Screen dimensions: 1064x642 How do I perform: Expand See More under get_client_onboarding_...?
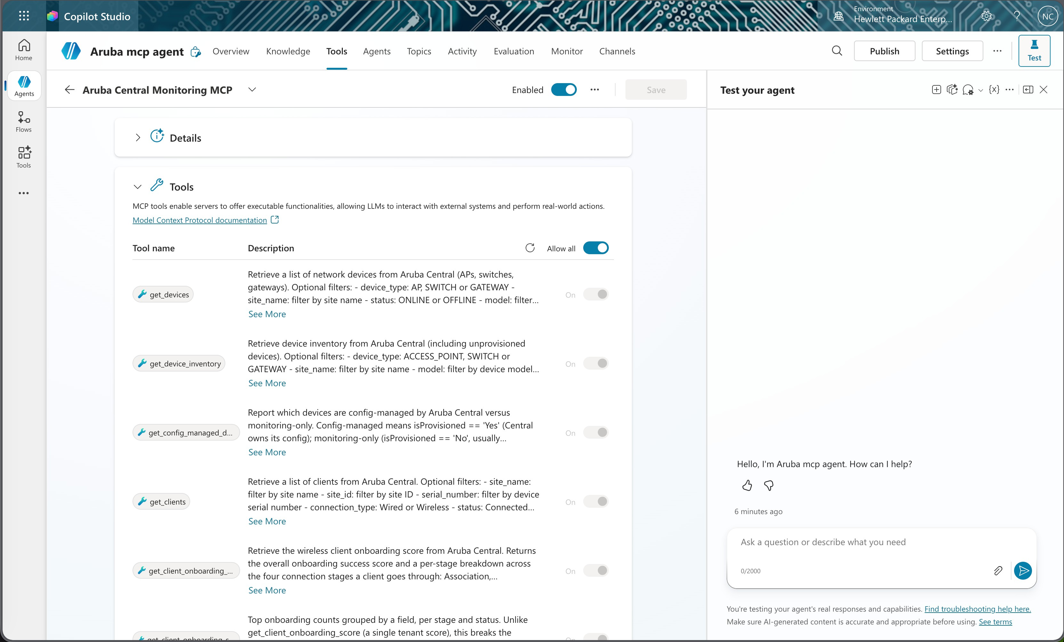coord(267,590)
